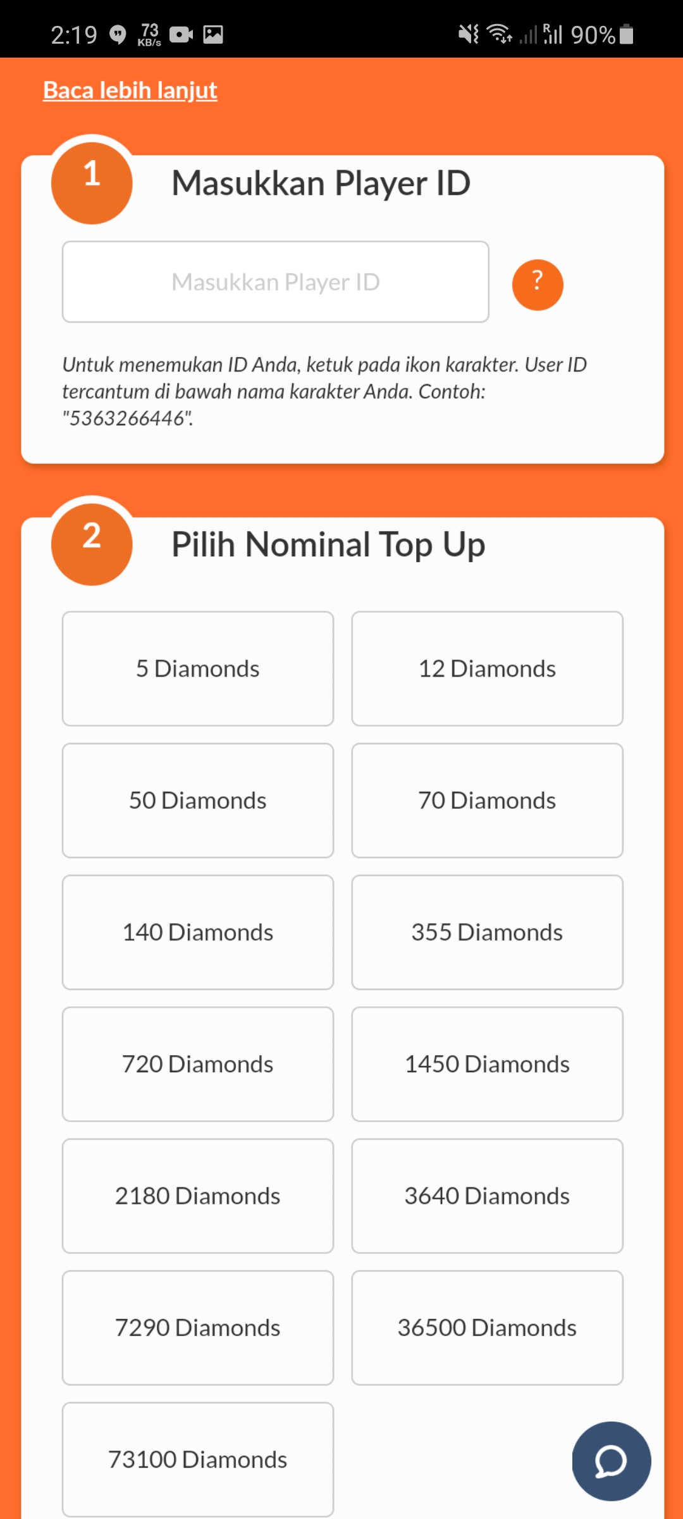683x1519 pixels.
Task: Open the live chat bubble icon
Action: (611, 1461)
